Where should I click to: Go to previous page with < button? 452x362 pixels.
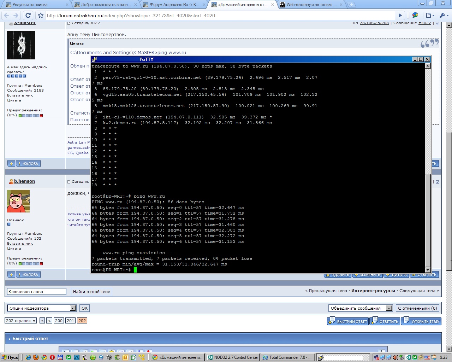click(x=49, y=321)
